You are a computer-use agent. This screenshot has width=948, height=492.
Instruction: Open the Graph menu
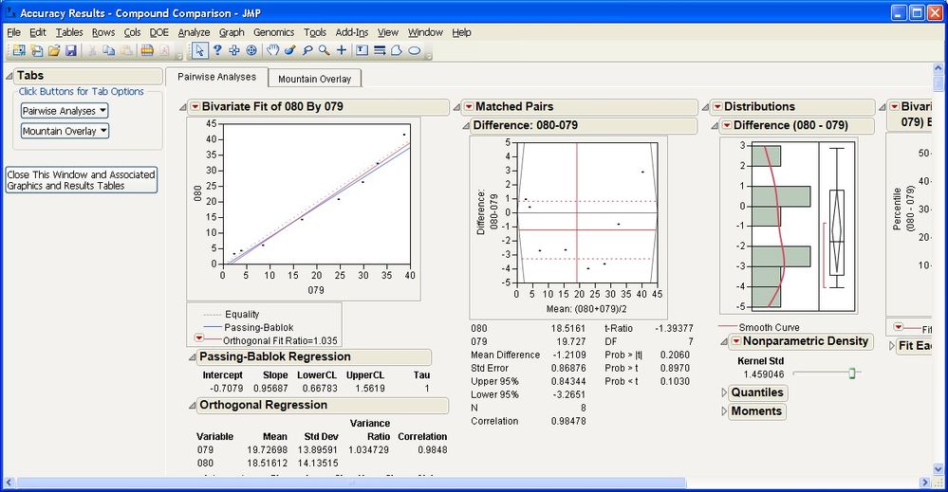[232, 32]
